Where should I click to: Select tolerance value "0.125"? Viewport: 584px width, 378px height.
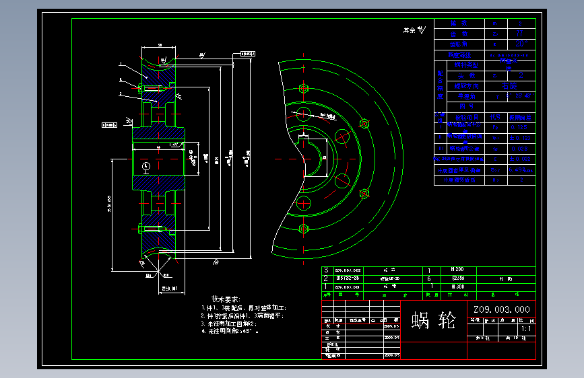pyautogui.click(x=519, y=127)
